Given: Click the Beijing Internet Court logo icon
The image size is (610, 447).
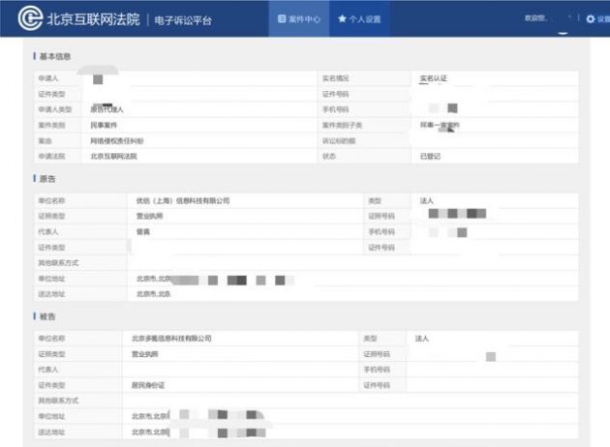Looking at the screenshot, I should (30, 18).
